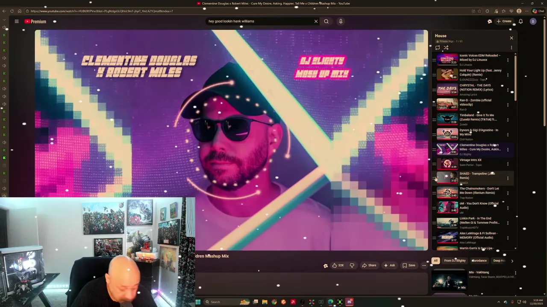Dislike the video

pyautogui.click(x=352, y=265)
